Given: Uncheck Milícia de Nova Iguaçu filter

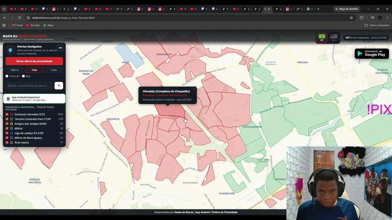Looking at the screenshot, I should coord(7,138).
